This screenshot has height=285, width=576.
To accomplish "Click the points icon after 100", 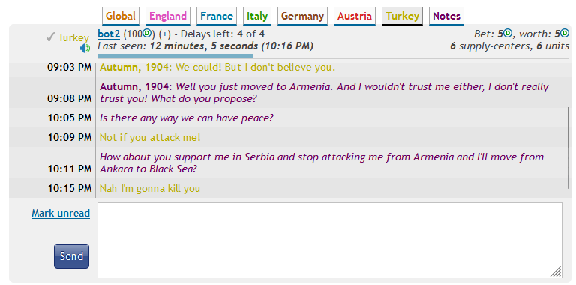I will click(147, 34).
